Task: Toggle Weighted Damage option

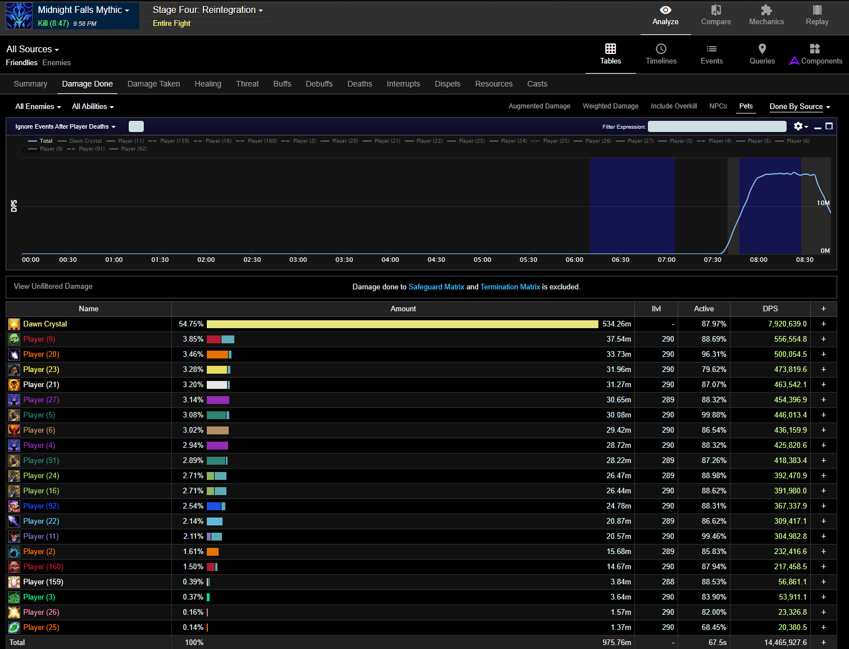Action: pyautogui.click(x=610, y=106)
